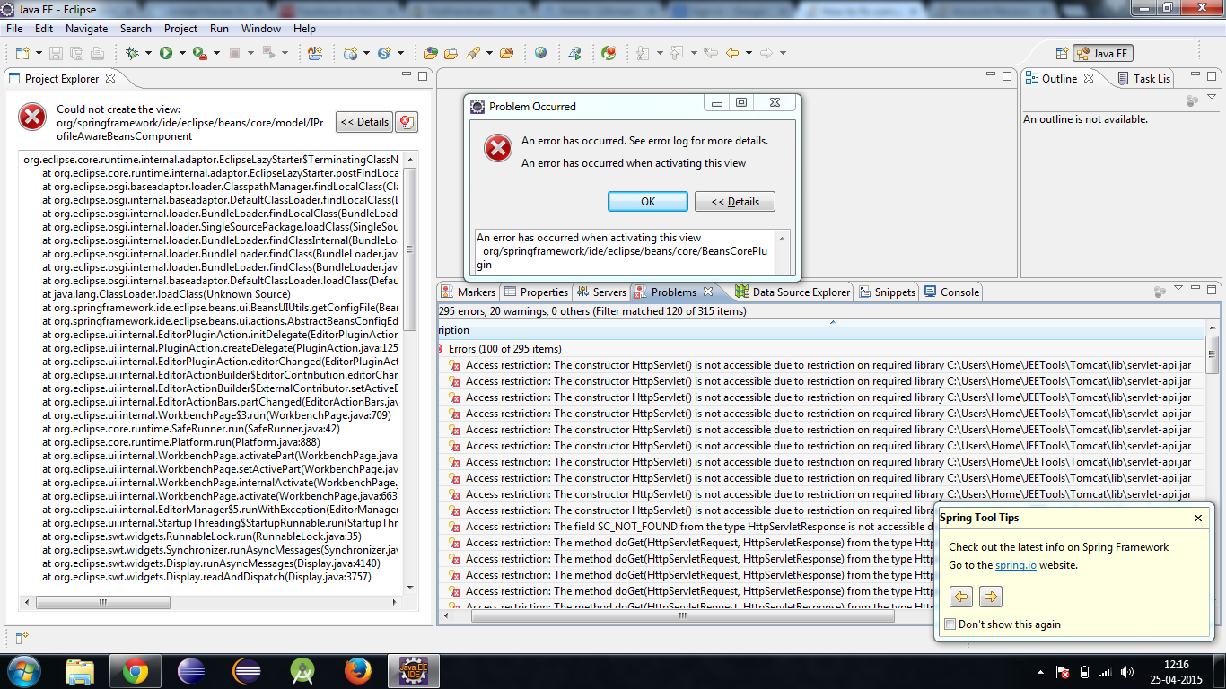
Task: Open the File menu
Action: 14,29
